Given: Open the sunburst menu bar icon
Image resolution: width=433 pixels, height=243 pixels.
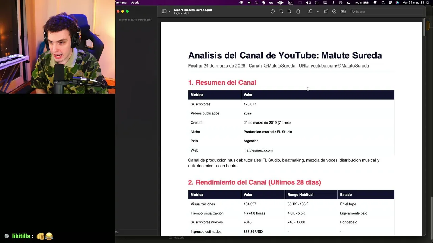Looking at the screenshot, I should (241, 3).
